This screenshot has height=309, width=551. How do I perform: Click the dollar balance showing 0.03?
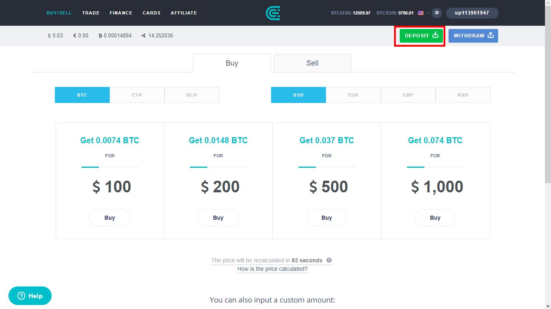pyautogui.click(x=55, y=35)
